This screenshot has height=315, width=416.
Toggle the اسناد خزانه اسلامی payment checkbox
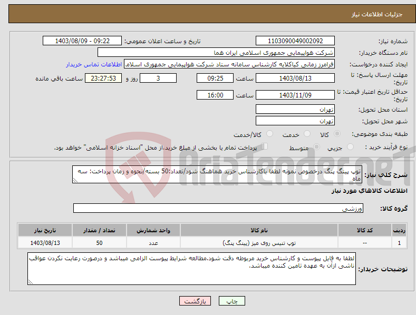coord(265,146)
